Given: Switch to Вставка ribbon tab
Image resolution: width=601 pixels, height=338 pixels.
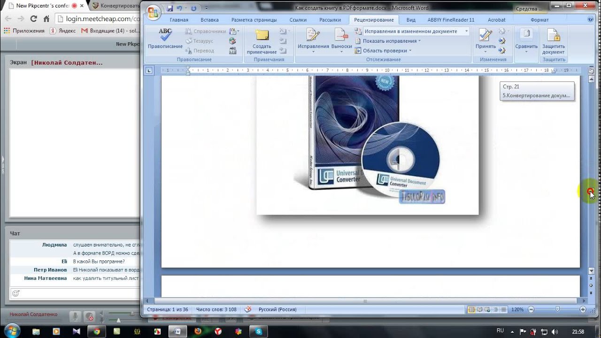Looking at the screenshot, I should point(209,20).
